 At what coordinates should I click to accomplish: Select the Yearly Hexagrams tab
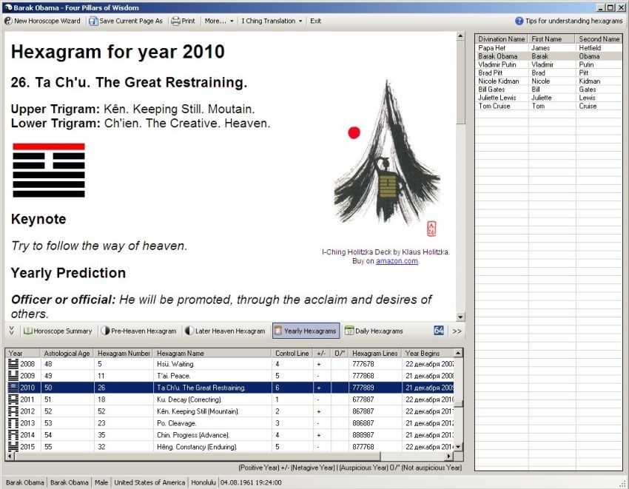[x=306, y=331]
